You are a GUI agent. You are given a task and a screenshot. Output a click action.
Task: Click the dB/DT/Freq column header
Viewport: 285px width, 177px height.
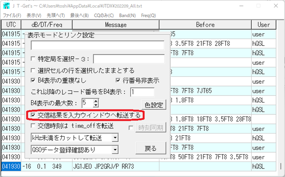47,24
